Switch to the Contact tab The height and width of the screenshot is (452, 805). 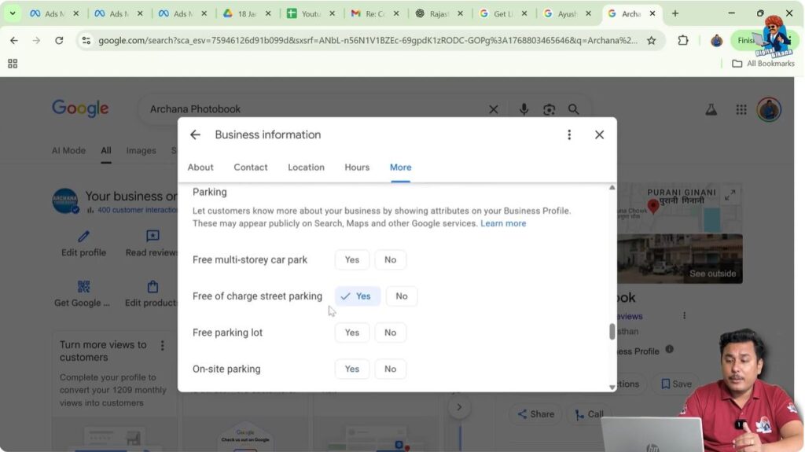pos(251,167)
